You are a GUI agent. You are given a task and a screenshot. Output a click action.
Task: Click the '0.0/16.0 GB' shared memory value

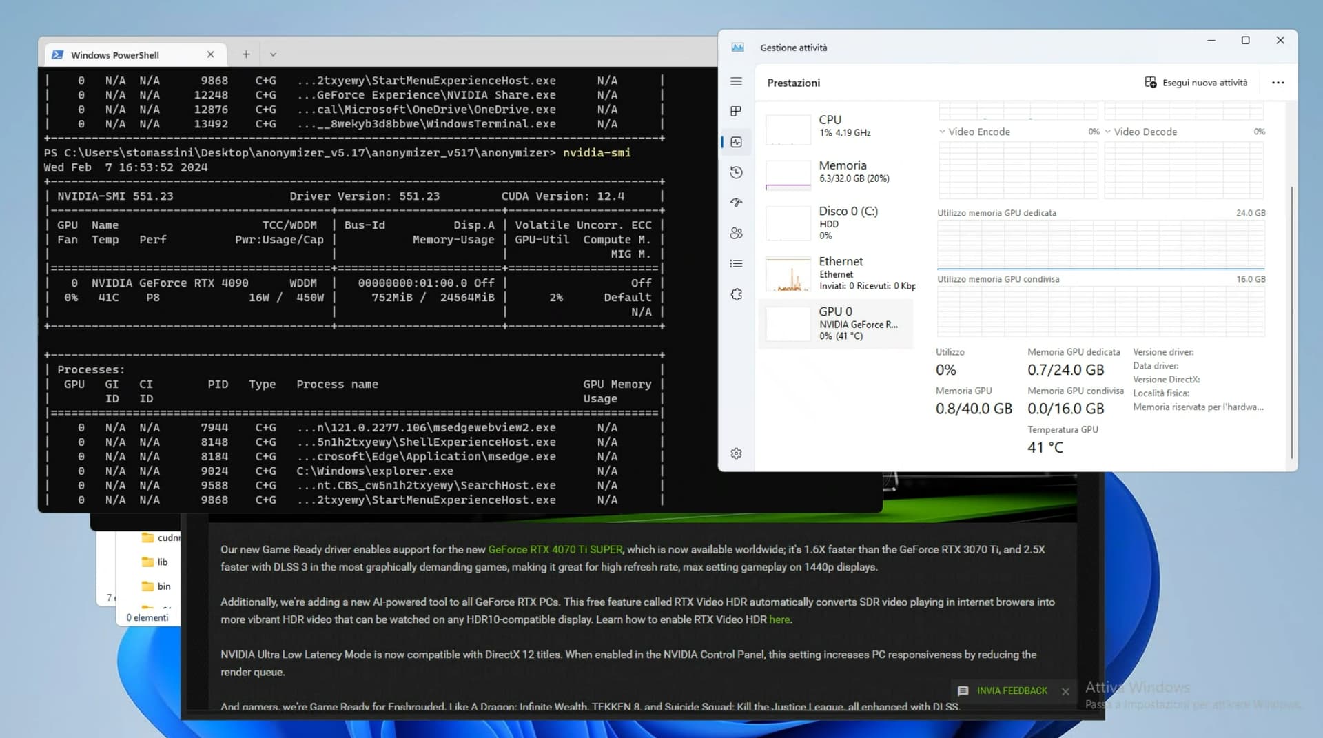(1065, 409)
